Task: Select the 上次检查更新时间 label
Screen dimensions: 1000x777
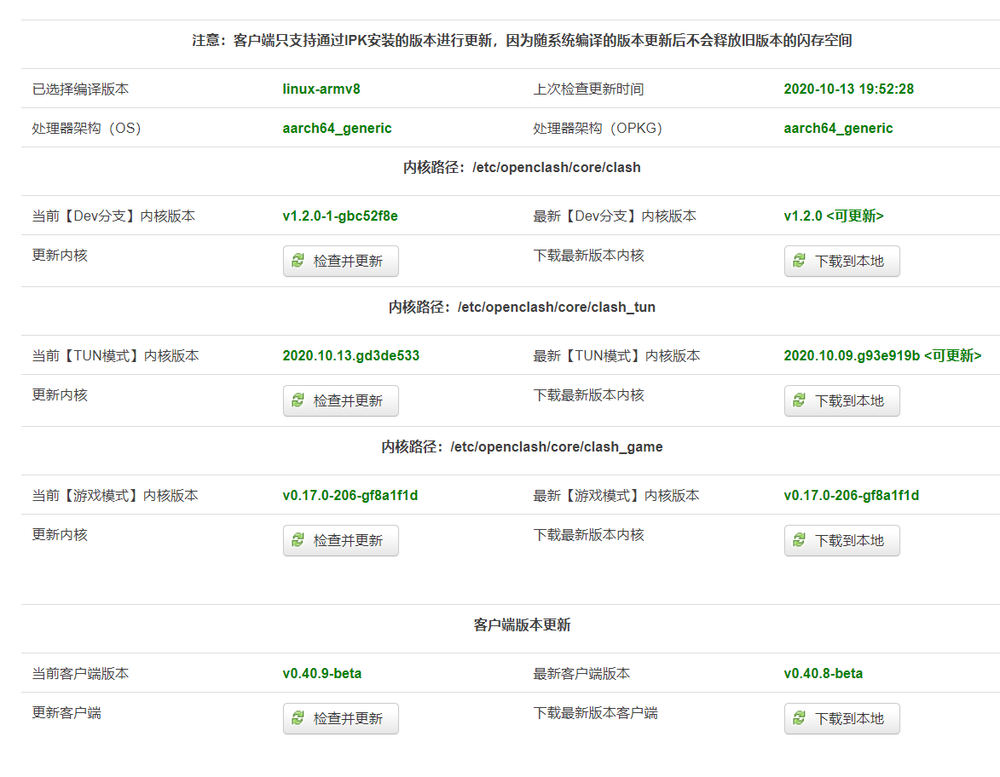Action: 588,89
